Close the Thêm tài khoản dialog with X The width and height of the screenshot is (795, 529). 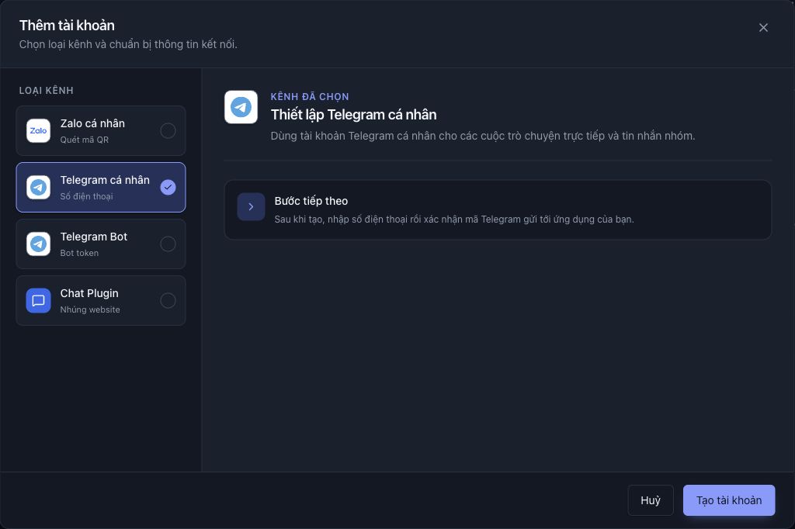click(763, 28)
